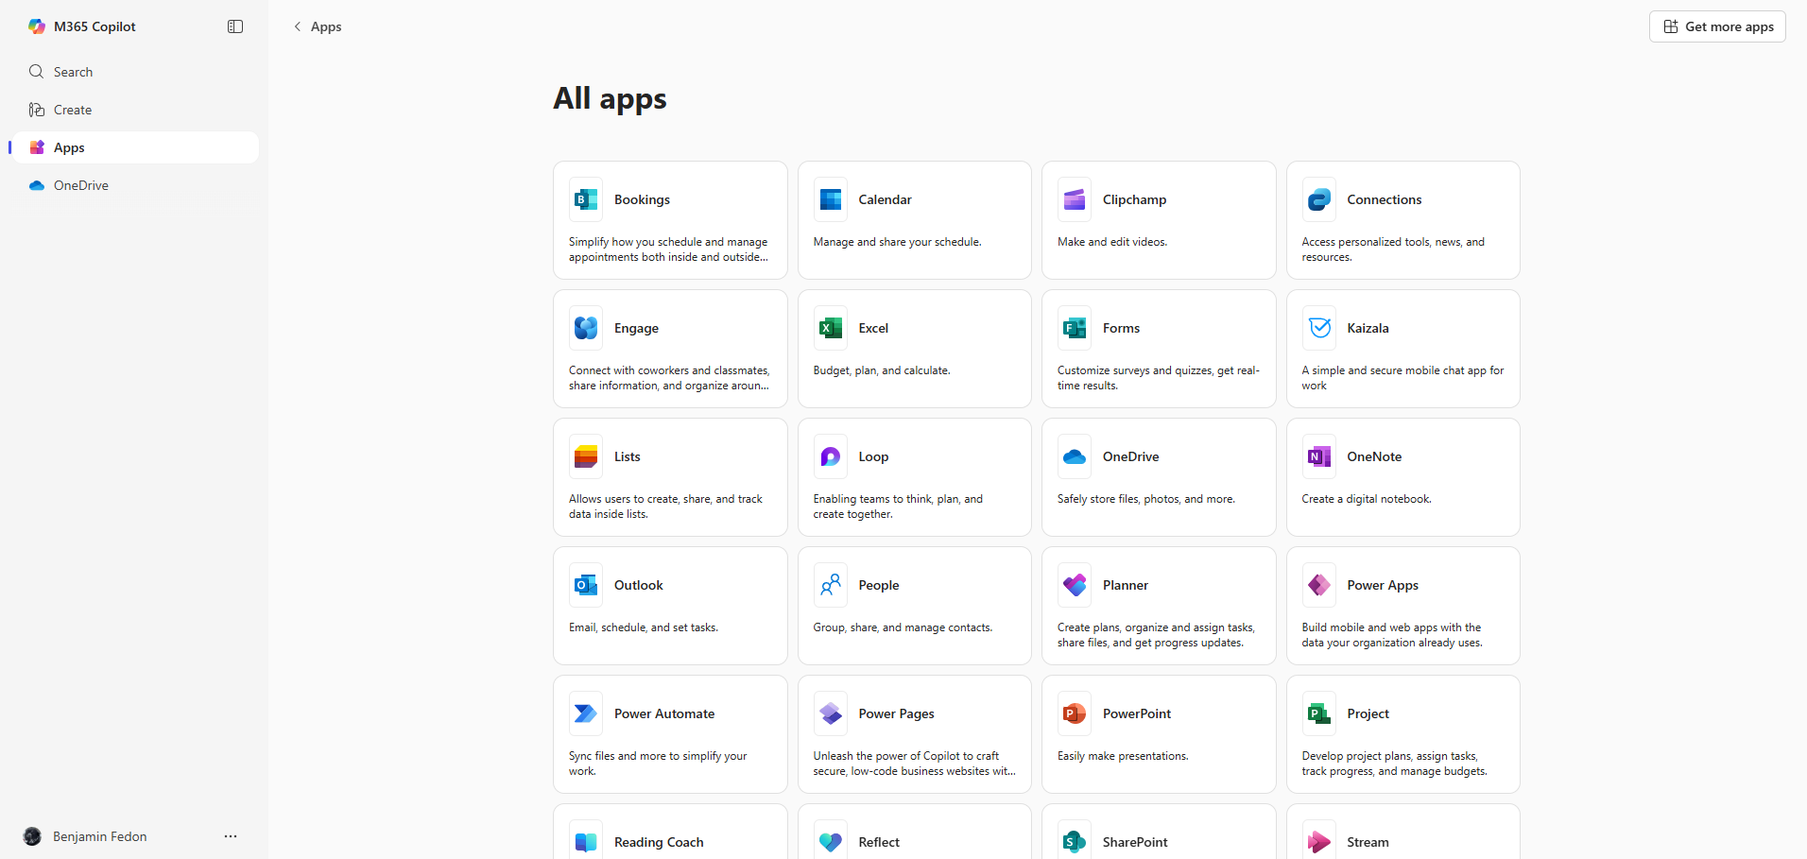1807x859 pixels.
Task: Open Search in the sidebar
Action: [136, 72]
